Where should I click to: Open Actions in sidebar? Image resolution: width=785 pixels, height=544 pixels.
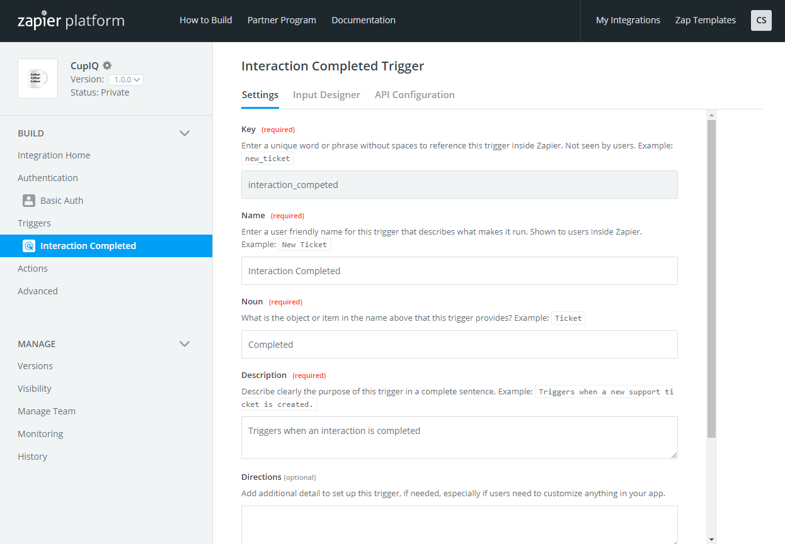(x=33, y=269)
